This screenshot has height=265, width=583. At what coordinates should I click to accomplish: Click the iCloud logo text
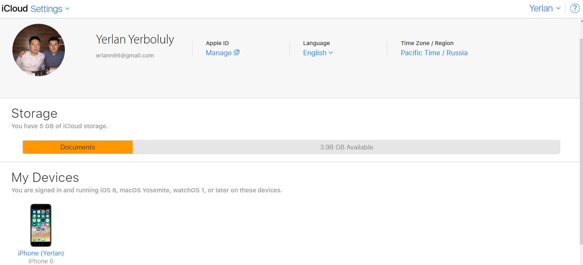coord(15,9)
